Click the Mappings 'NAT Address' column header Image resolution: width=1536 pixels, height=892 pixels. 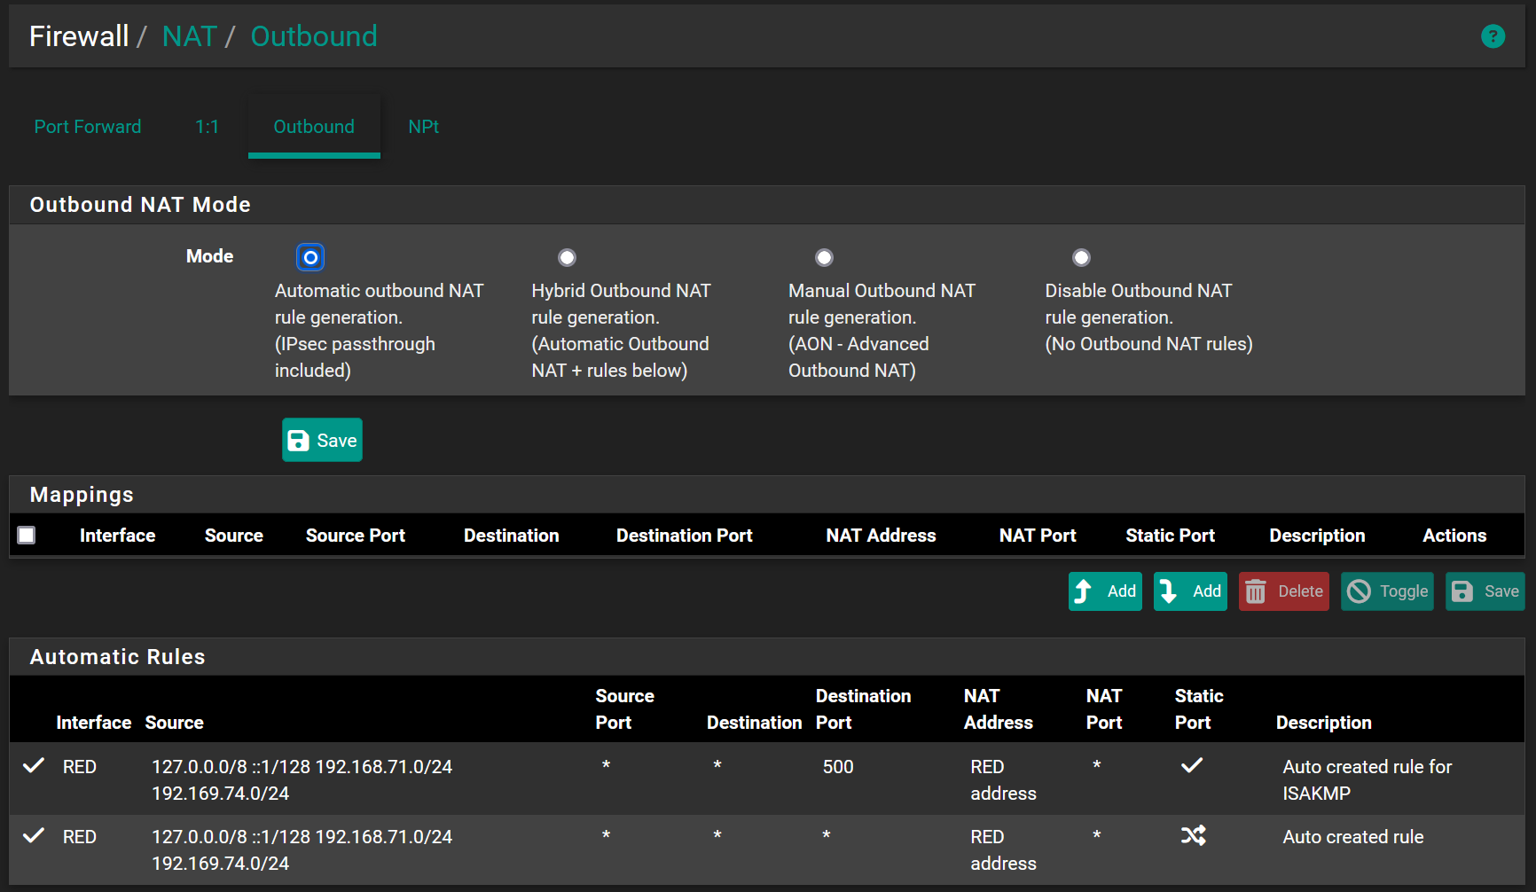pos(881,536)
